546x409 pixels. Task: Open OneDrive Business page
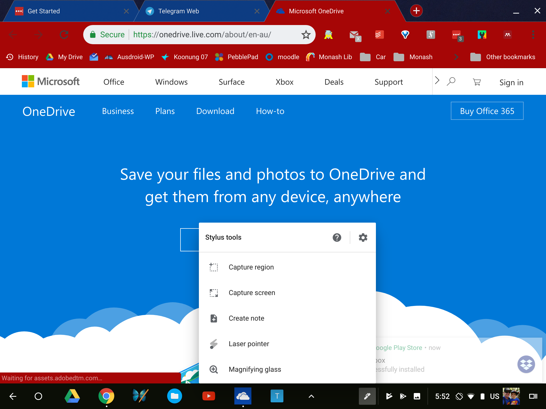(x=118, y=111)
